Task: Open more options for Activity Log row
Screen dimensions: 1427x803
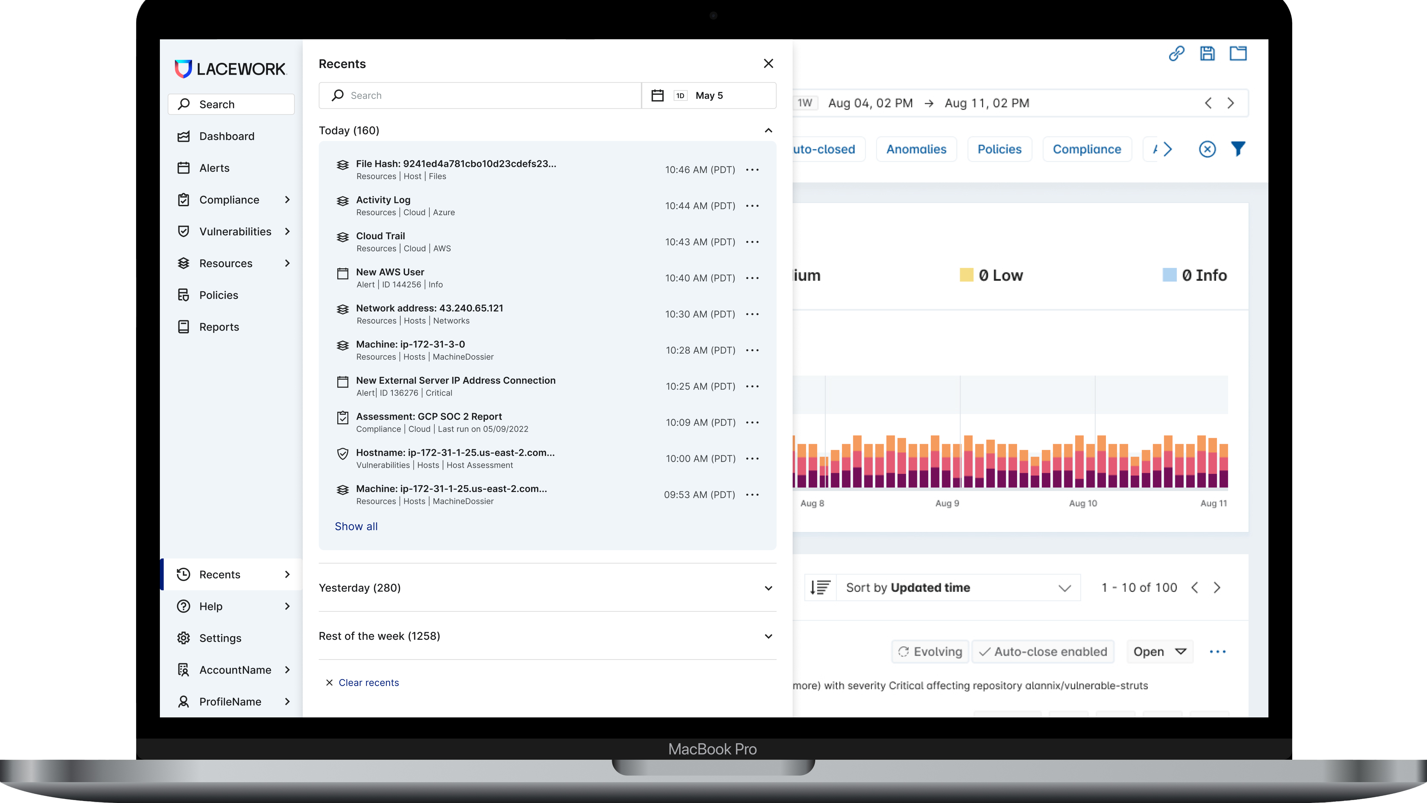Action: click(x=752, y=206)
